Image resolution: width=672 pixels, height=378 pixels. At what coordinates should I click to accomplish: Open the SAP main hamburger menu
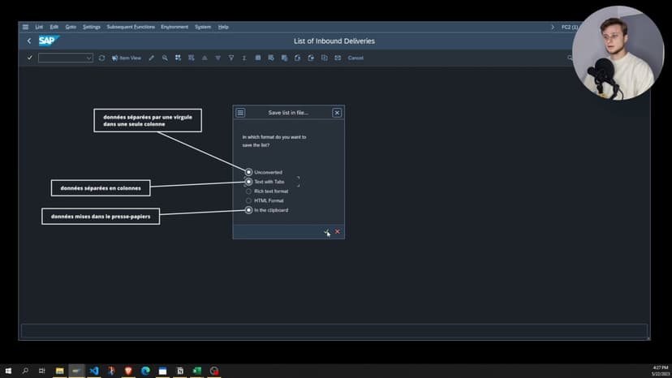[25, 27]
